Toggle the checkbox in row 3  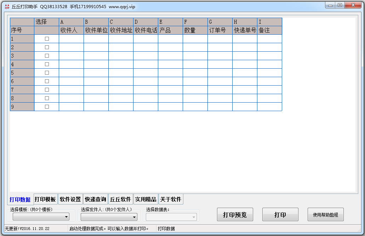[x=46, y=56]
